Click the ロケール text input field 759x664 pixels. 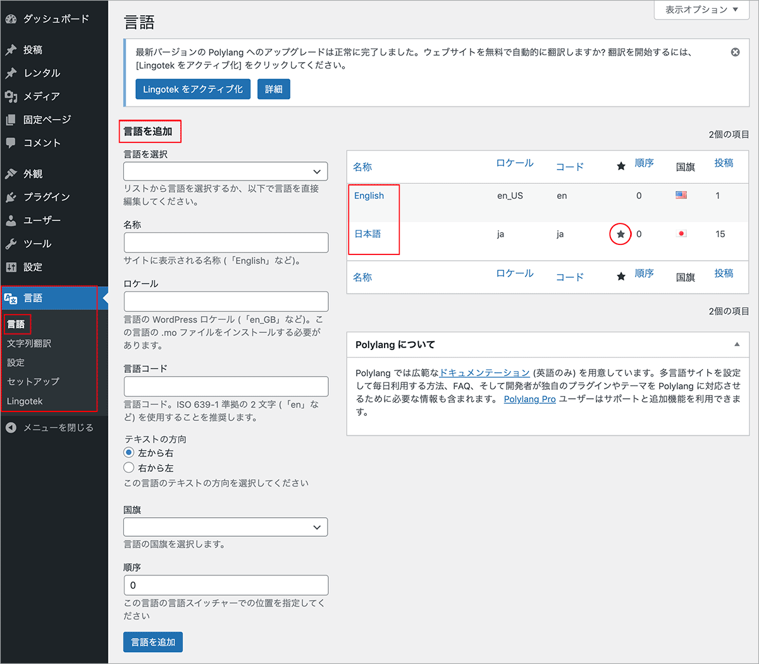226,301
